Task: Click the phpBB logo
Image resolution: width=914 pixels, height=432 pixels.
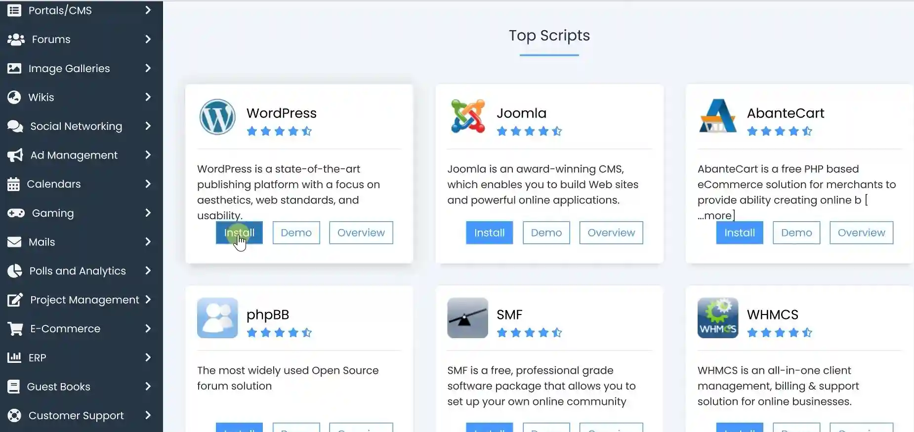Action: pos(217,317)
